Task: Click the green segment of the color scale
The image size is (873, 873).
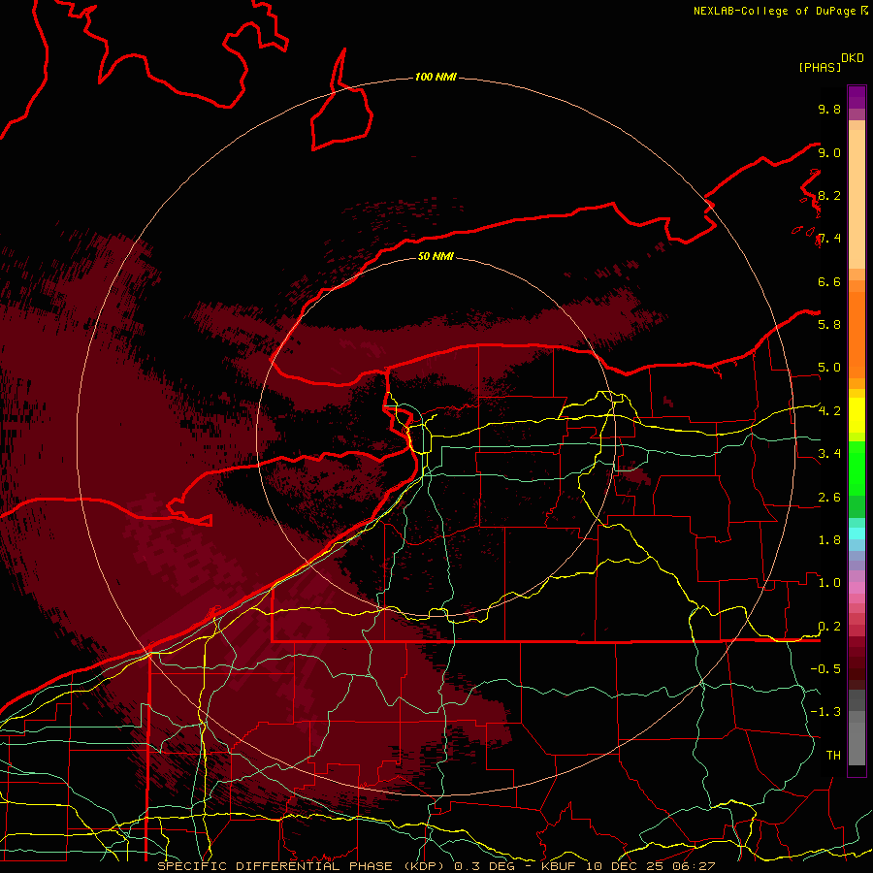Action: (x=857, y=468)
